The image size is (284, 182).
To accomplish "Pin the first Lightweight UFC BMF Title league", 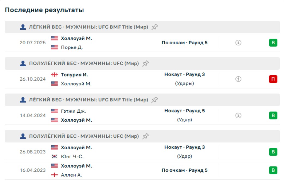I will click(x=155, y=27).
